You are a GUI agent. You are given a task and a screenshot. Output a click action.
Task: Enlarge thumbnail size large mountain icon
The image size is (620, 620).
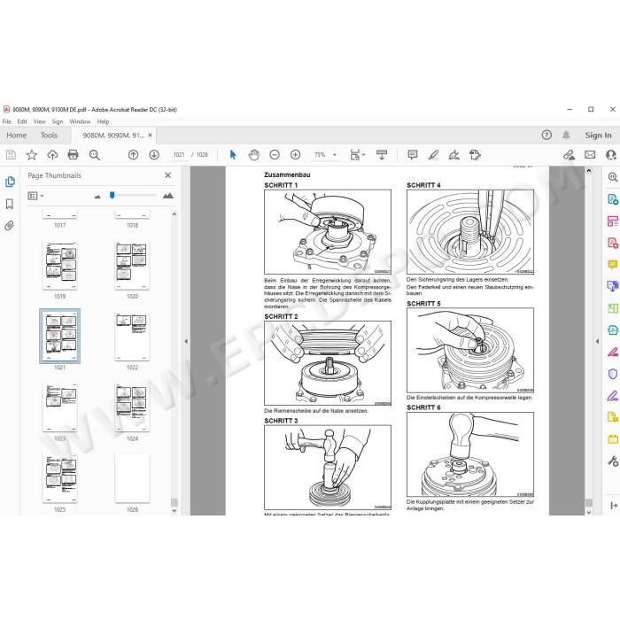tap(168, 196)
